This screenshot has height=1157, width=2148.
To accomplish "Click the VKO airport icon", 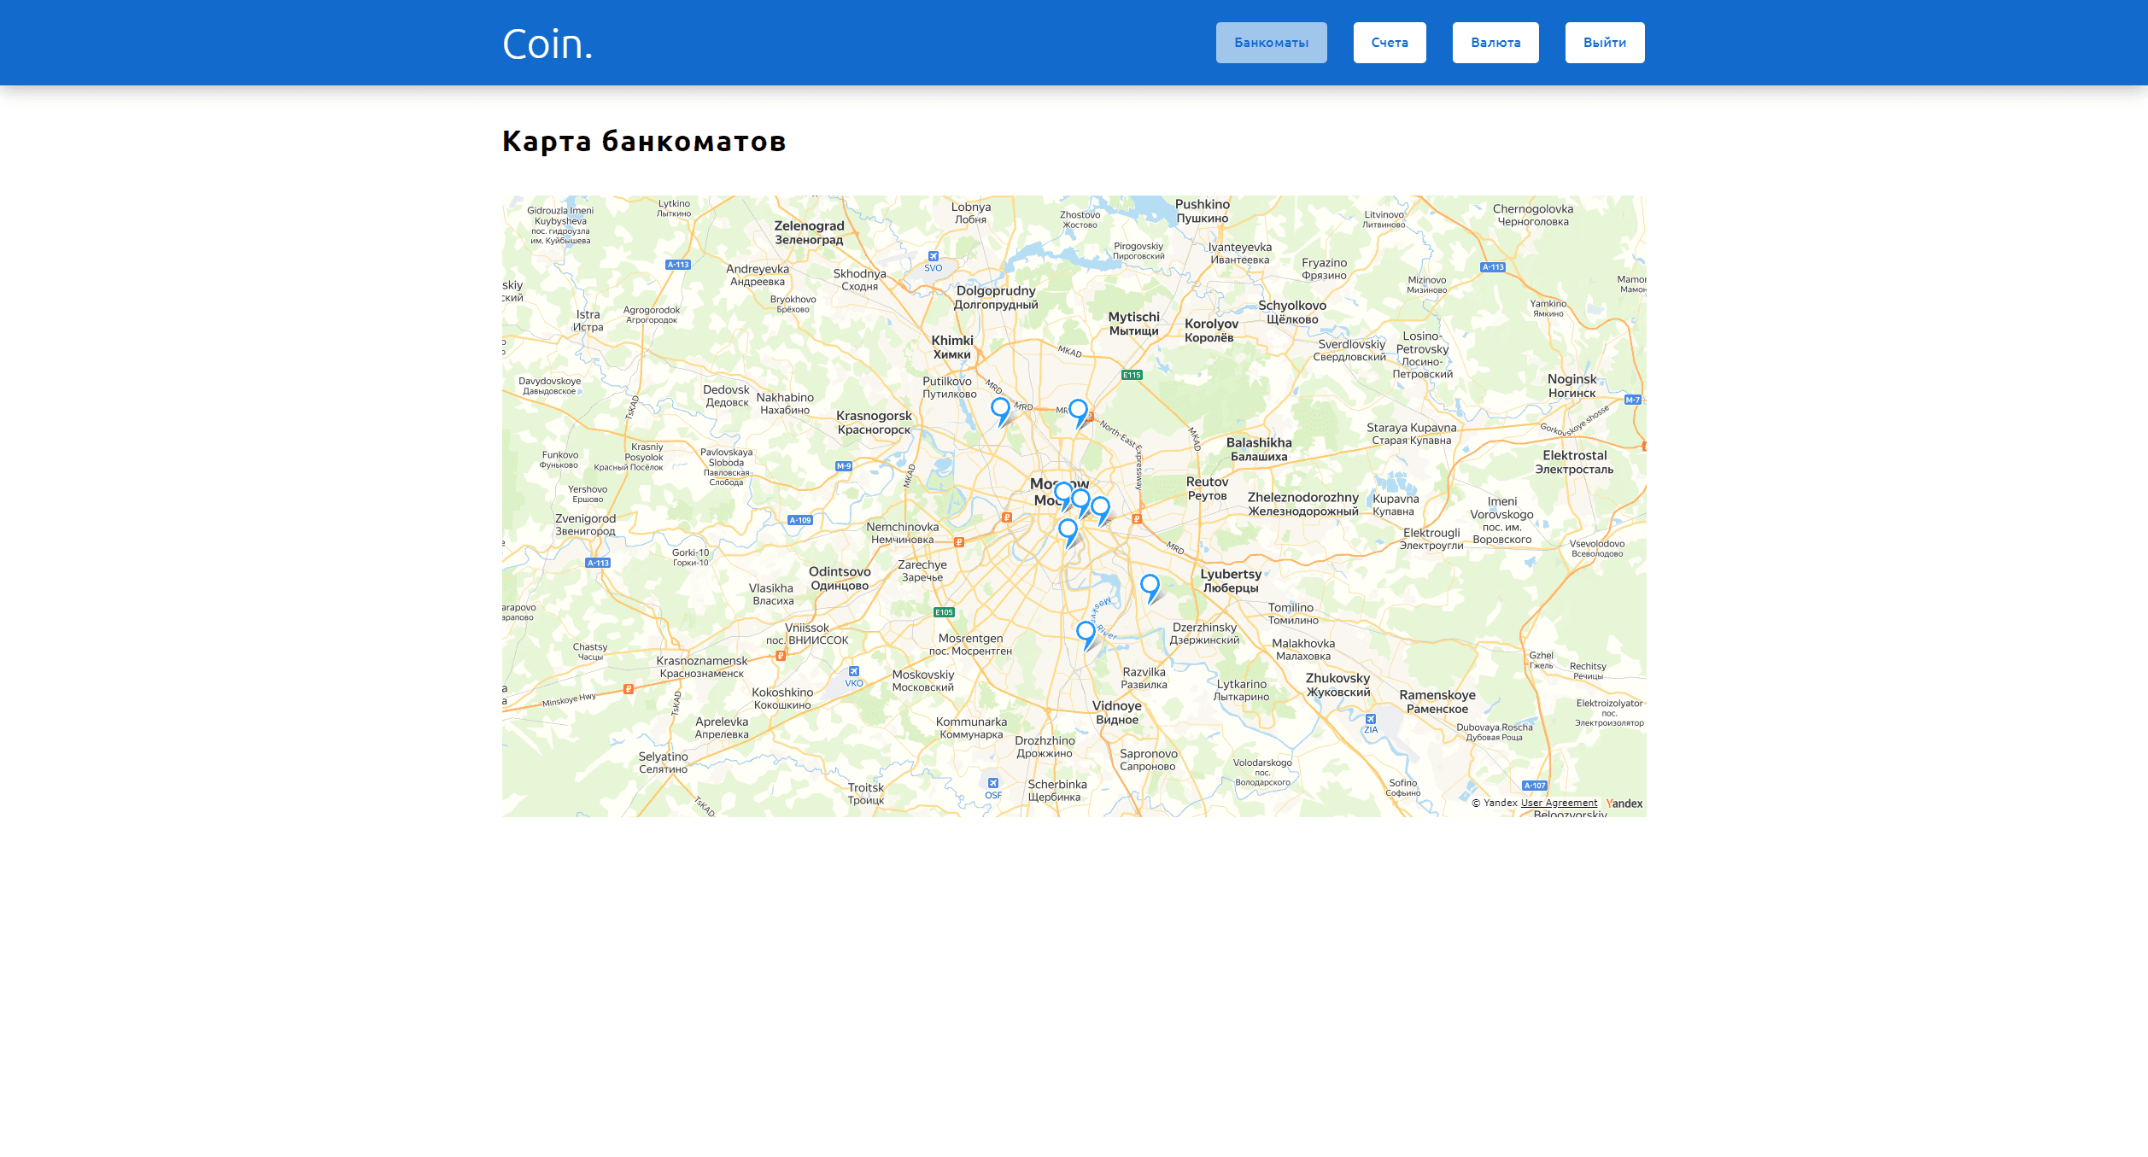I will click(854, 671).
